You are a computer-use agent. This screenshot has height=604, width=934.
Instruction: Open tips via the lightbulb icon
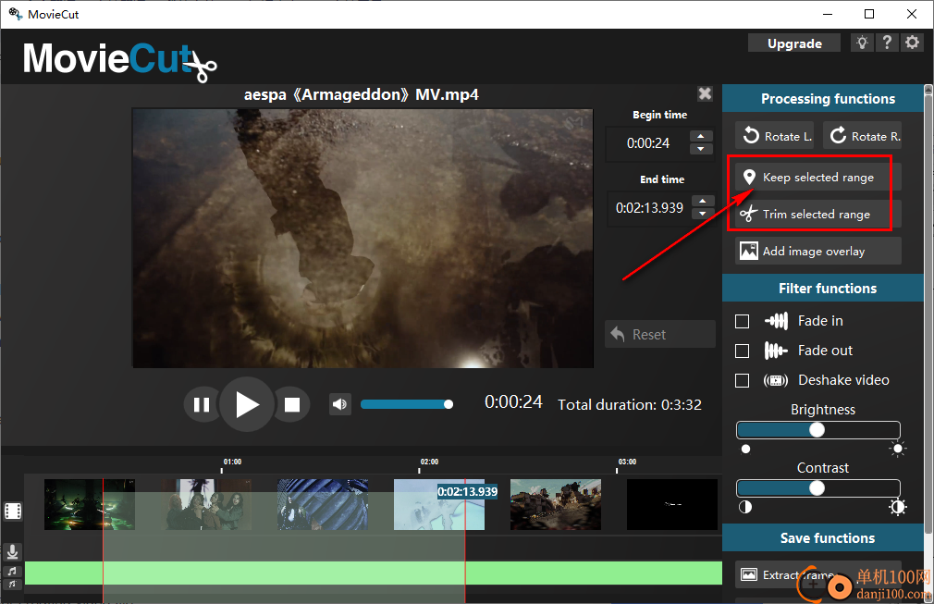[x=861, y=43]
